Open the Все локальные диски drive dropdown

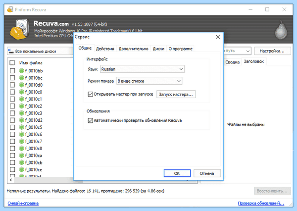click(40, 51)
